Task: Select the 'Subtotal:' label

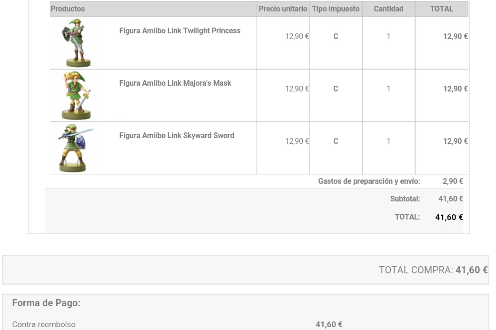Action: point(405,199)
